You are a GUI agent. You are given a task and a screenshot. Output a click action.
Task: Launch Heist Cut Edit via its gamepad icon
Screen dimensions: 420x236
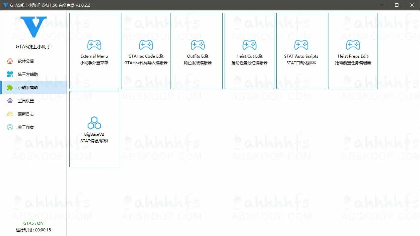[x=249, y=45]
